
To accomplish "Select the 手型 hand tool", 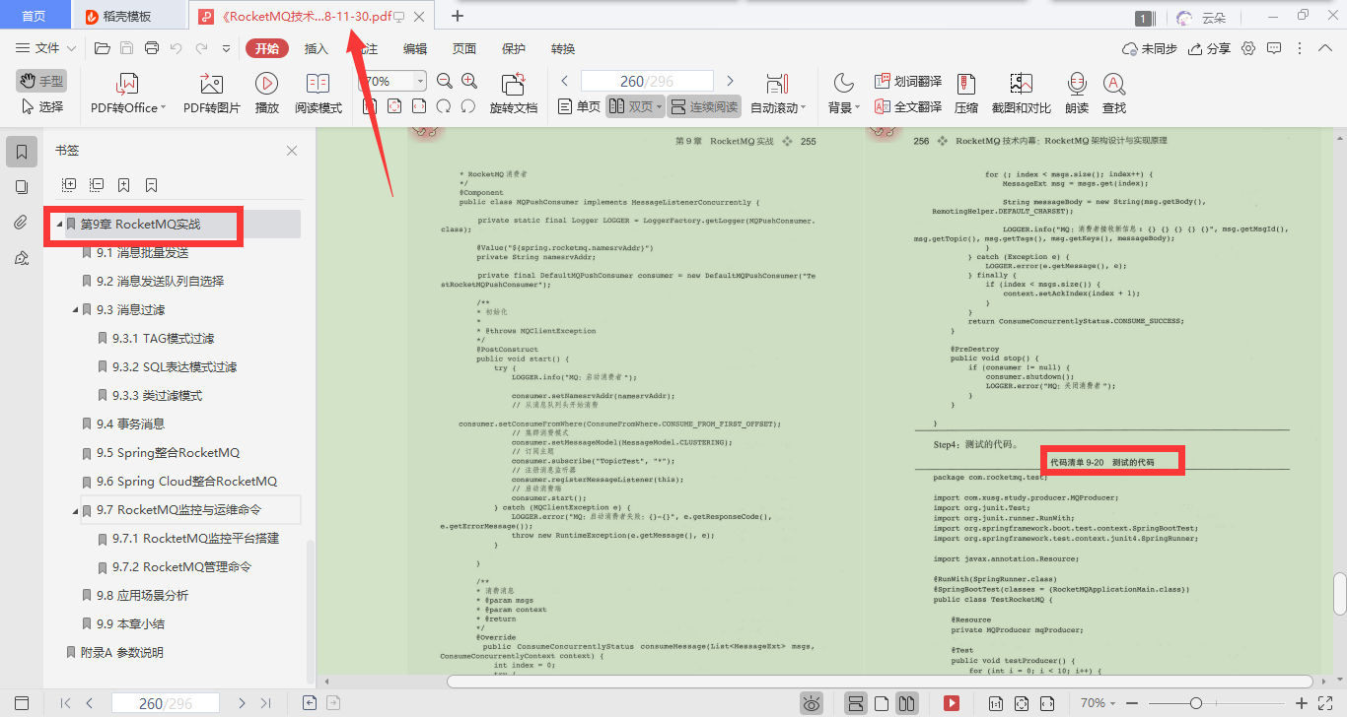I will tap(41, 81).
